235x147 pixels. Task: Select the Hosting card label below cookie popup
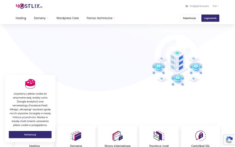34,146
